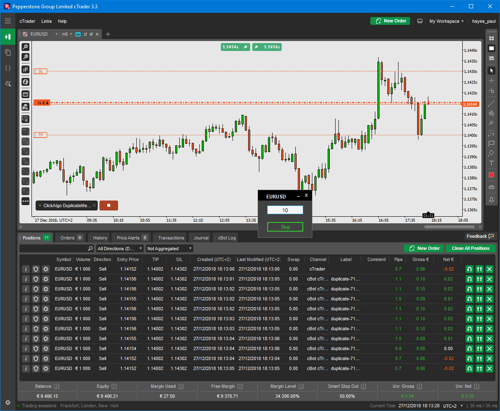Screen dimensions: 500x411
Task: Select free-chart stacked layout mode
Action: point(491,58)
